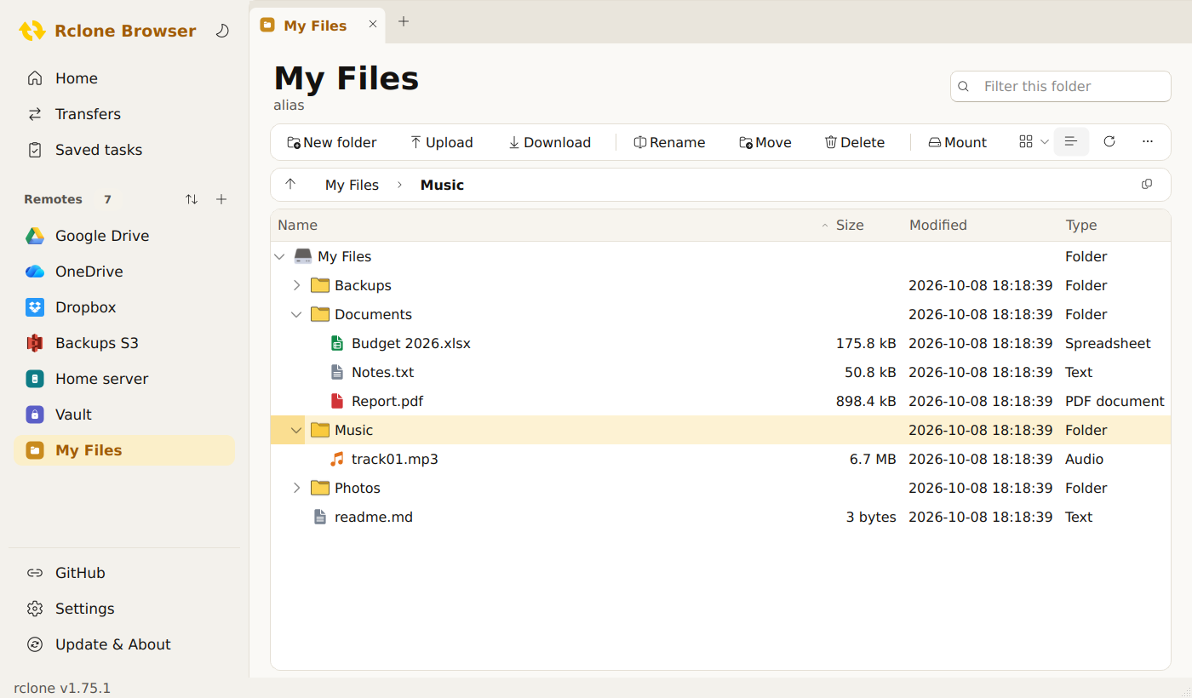Viewport: 1192px width, 698px height.
Task: Select the Report.pdf file
Action: (720, 401)
